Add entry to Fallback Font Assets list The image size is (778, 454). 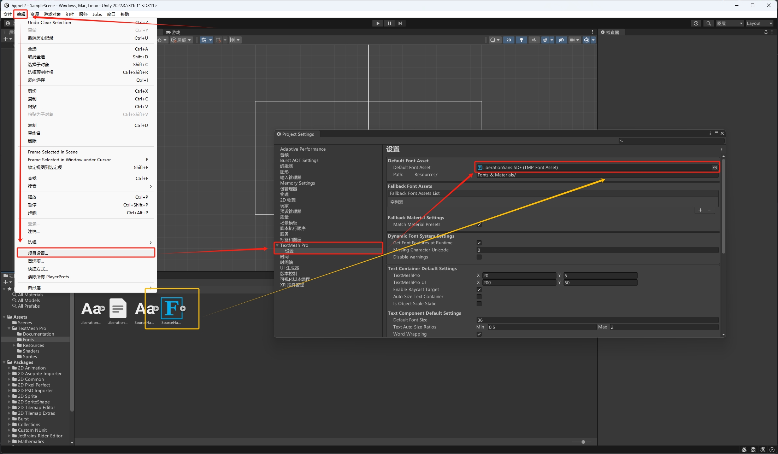pyautogui.click(x=700, y=210)
